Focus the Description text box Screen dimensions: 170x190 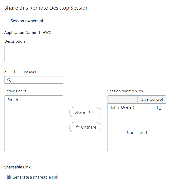click(x=85, y=53)
